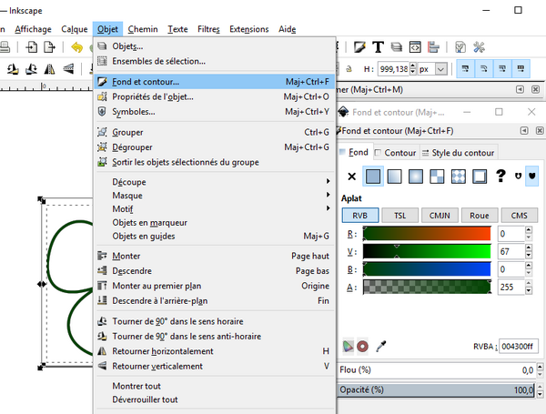Select flat color fill icon
Viewport: 546px width, 414px height.
point(373,177)
